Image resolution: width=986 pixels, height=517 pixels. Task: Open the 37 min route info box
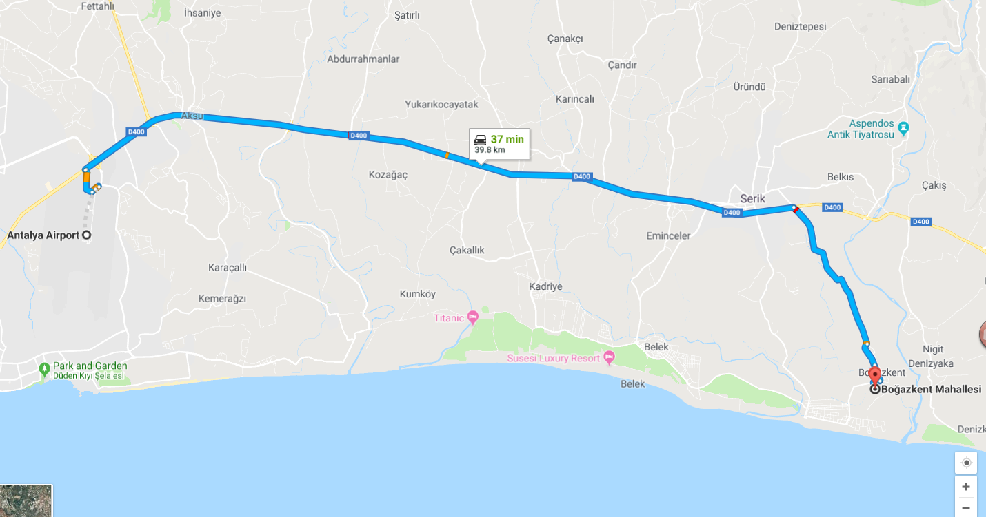pos(499,144)
